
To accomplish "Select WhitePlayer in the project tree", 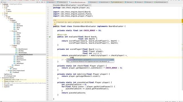I will [20, 63].
